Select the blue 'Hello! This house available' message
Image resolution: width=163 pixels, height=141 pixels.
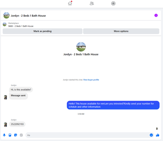pyautogui.click(x=113, y=105)
